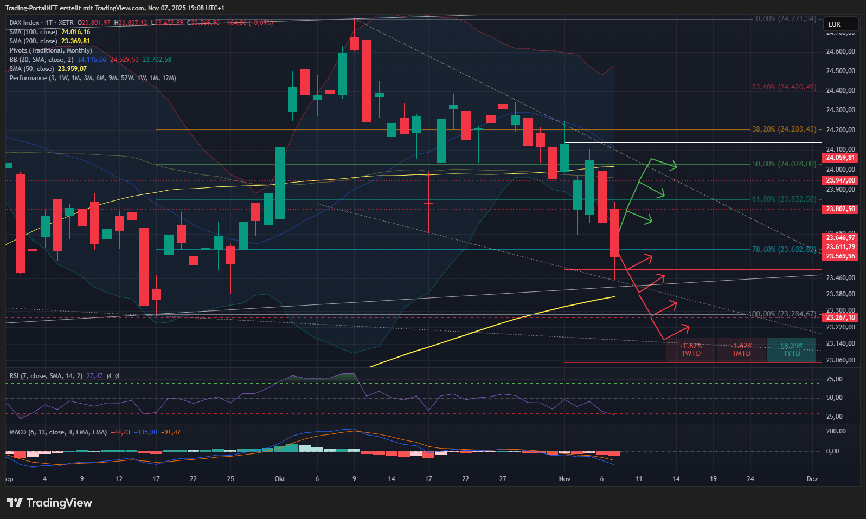This screenshot has height=519, width=866.
Task: Select the SMA (100, close) indicator legend
Action: point(33,32)
